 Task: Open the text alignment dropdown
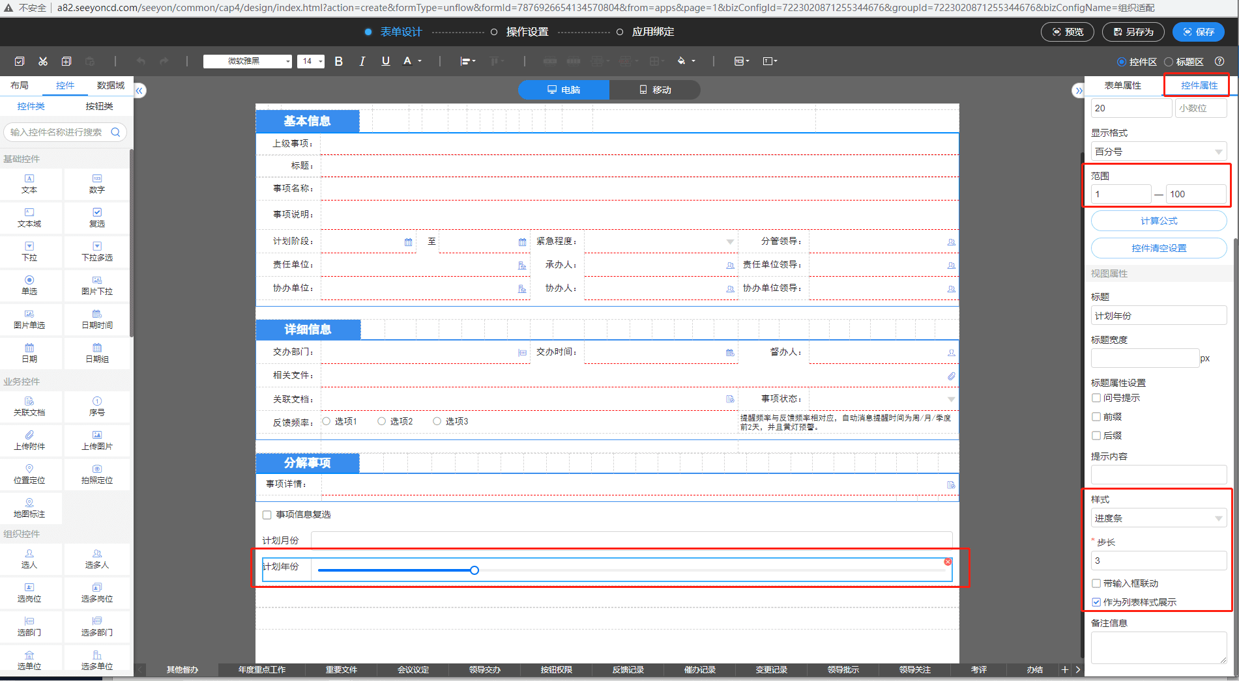point(468,61)
